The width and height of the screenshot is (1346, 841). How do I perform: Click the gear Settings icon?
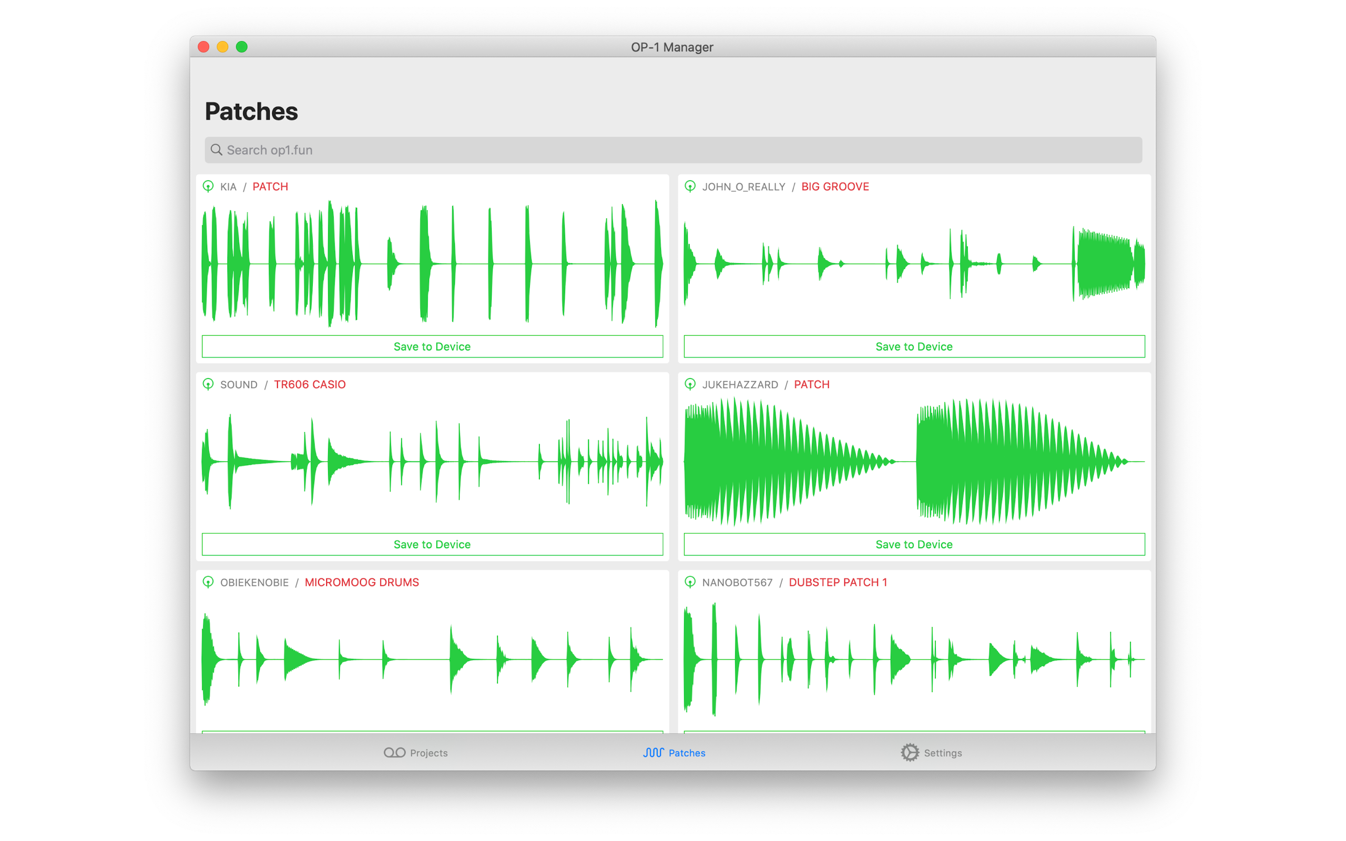[910, 753]
